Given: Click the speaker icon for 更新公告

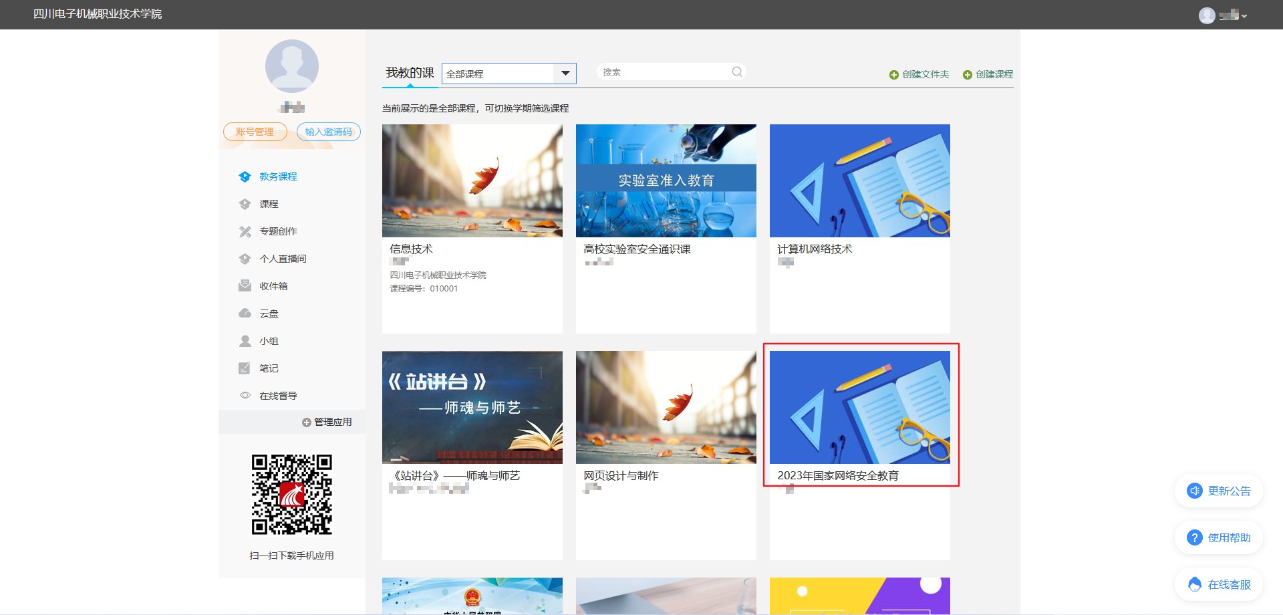Looking at the screenshot, I should 1194,491.
